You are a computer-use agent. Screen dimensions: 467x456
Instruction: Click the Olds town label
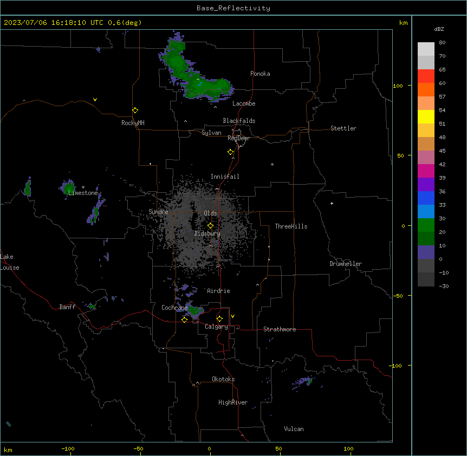(x=210, y=213)
